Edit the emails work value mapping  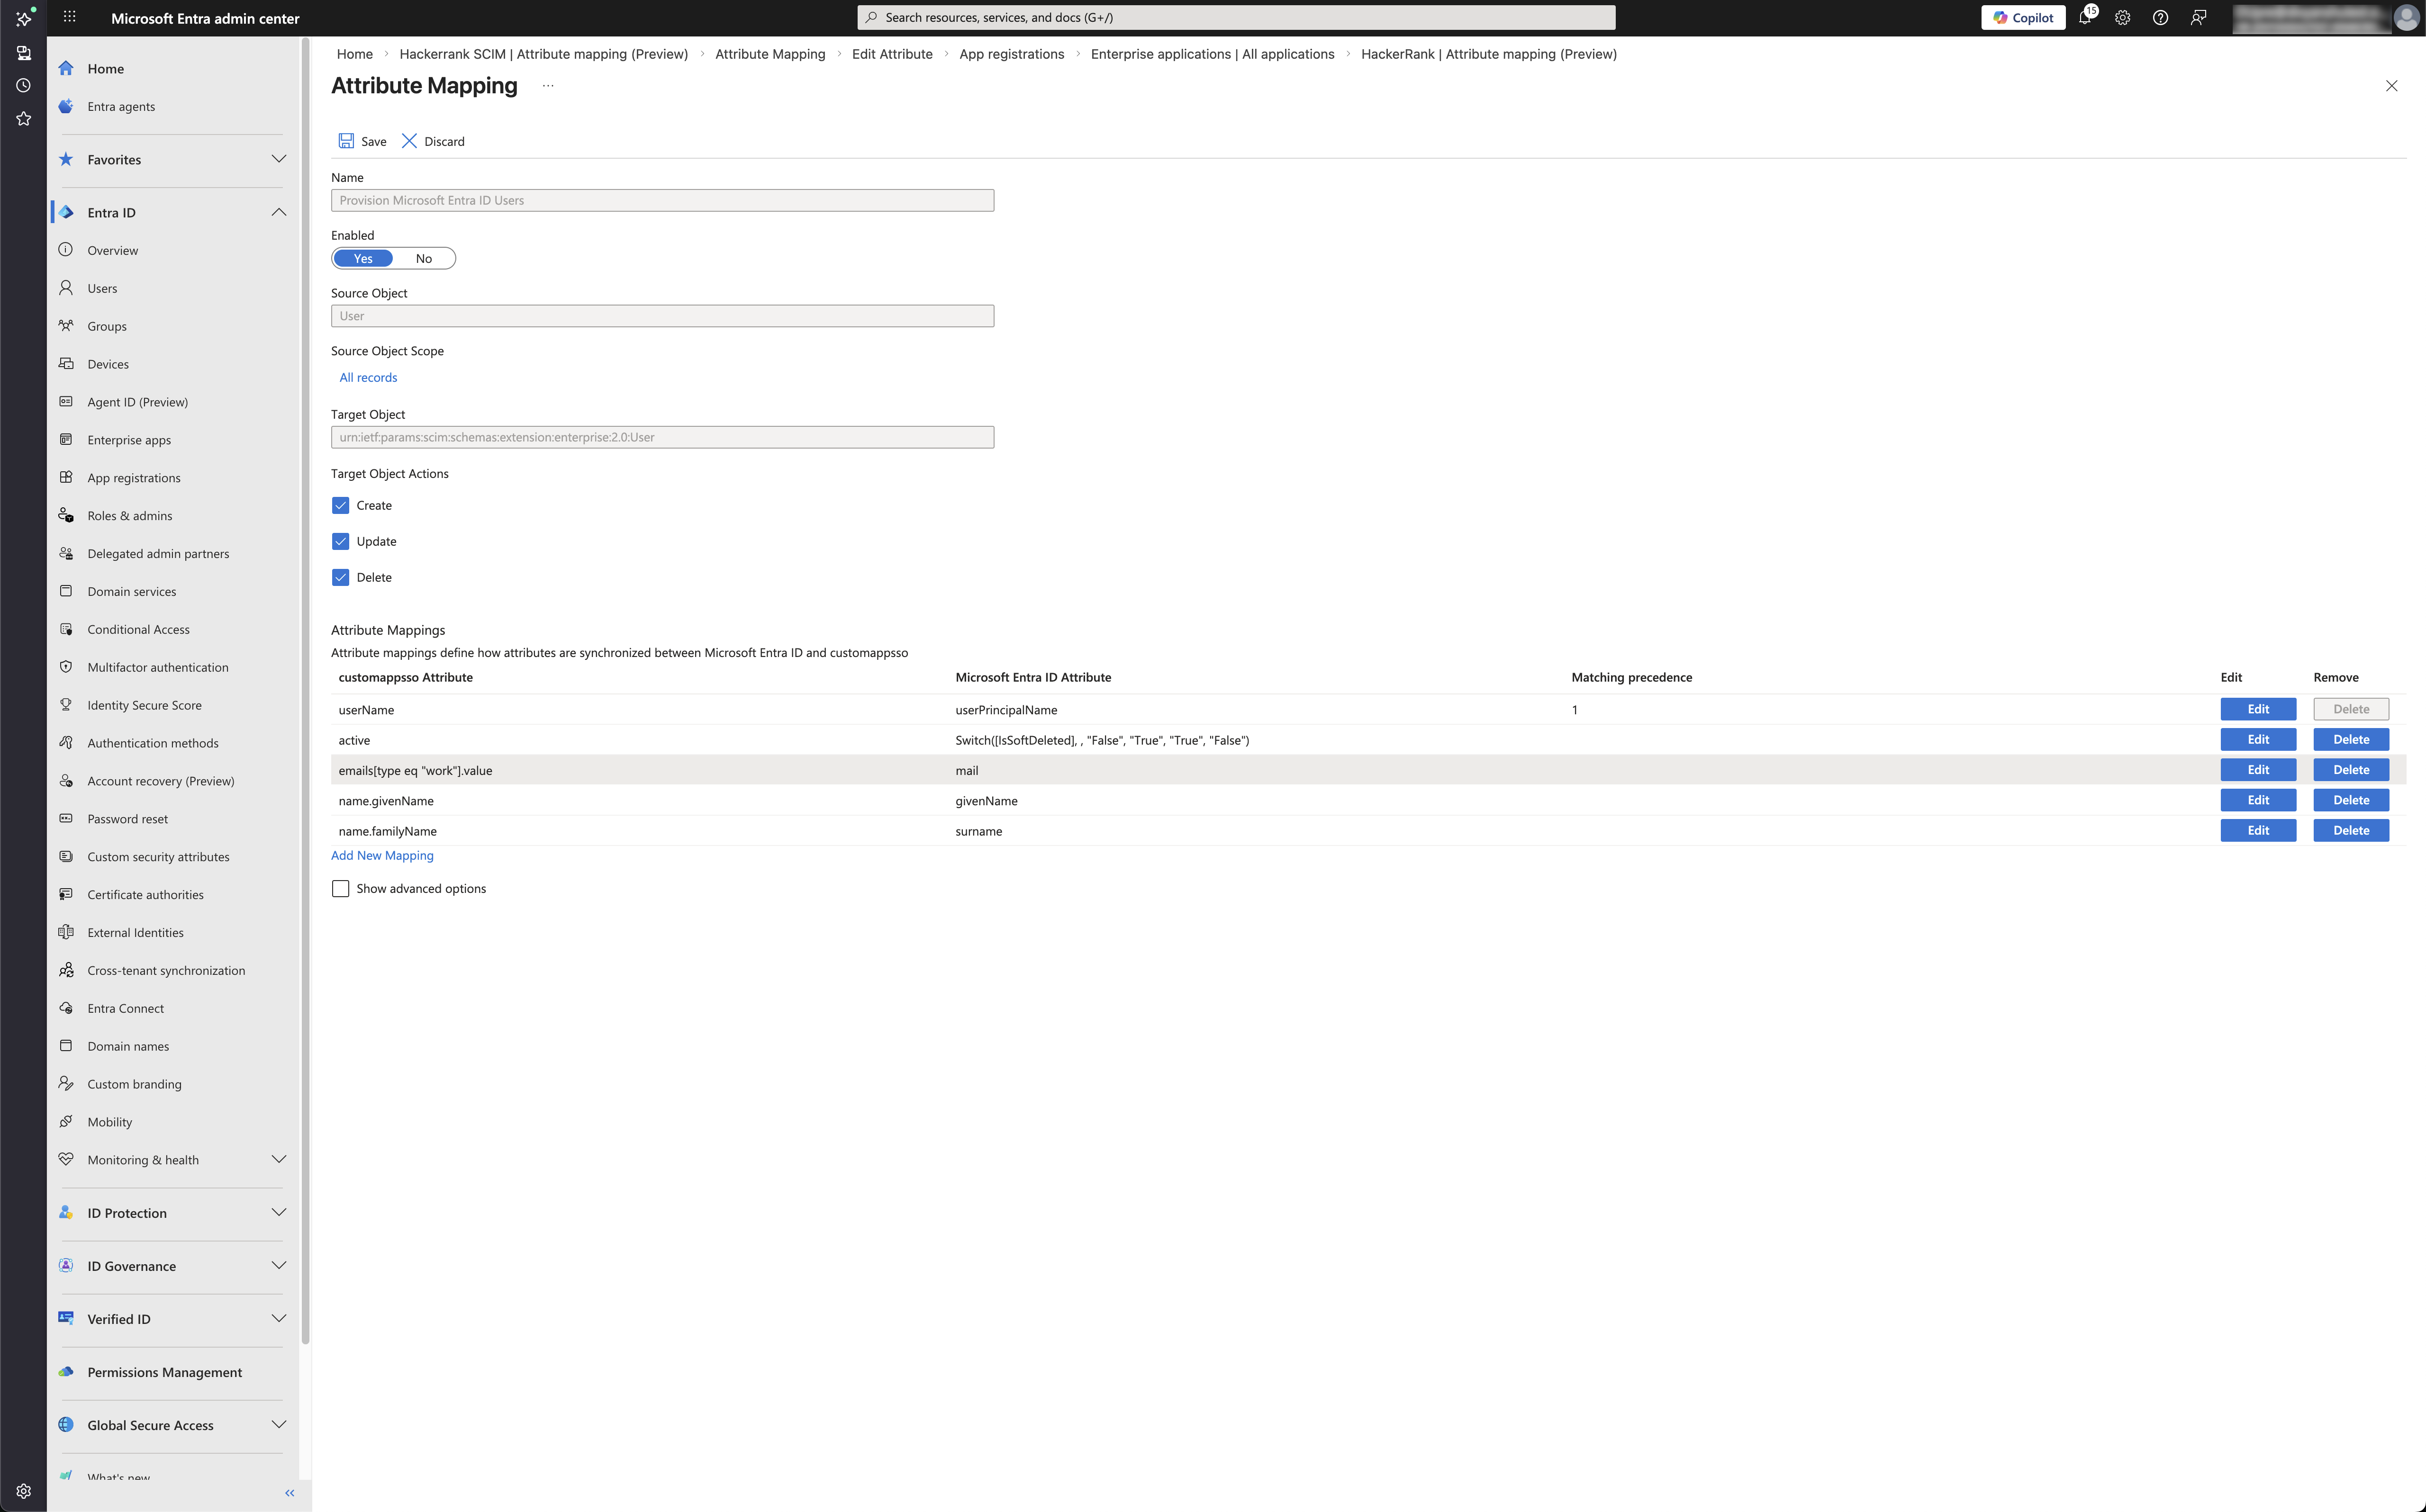2258,770
